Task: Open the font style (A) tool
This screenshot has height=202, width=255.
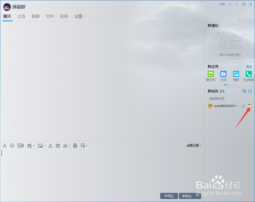Action: (x=5, y=146)
